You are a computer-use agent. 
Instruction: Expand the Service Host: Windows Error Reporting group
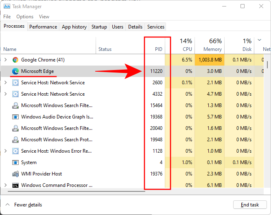[x=5, y=151]
